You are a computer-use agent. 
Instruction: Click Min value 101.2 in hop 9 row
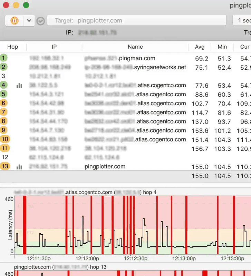222,131
